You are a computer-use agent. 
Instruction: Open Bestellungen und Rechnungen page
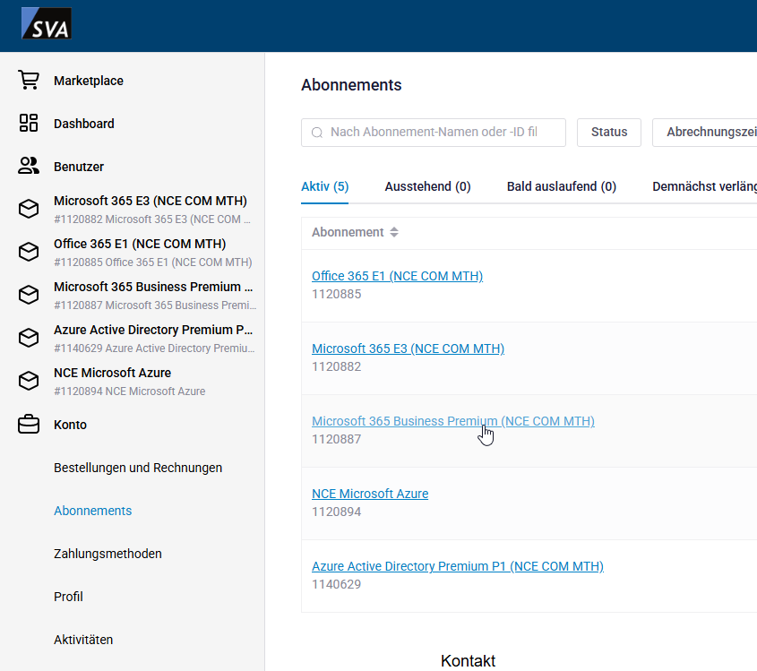138,468
